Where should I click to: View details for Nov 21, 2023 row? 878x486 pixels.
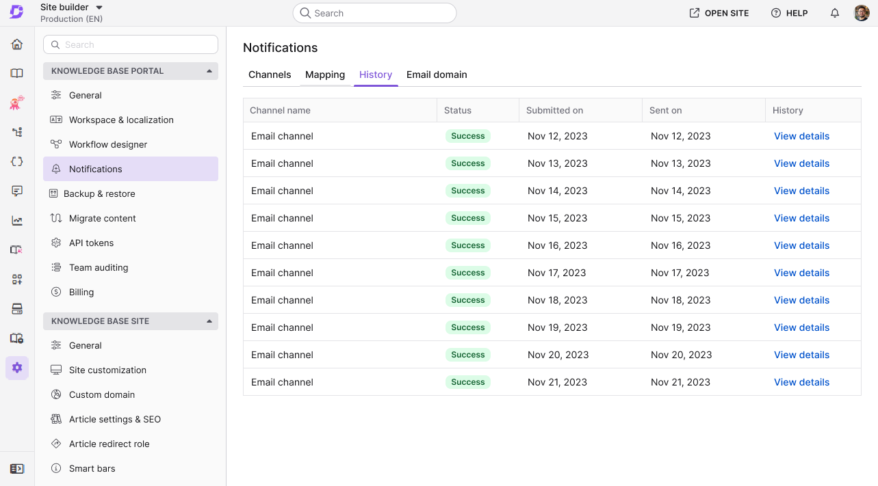click(801, 382)
